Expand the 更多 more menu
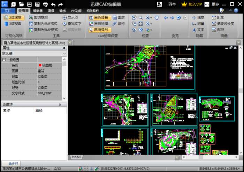 [x=215, y=5]
